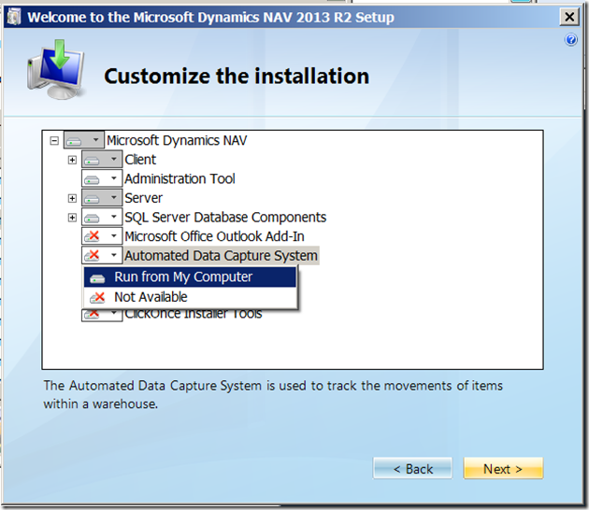Open install-state dropdown for Microsoft Office Outlook Add-In
This screenshot has height=510, width=589.
102,236
